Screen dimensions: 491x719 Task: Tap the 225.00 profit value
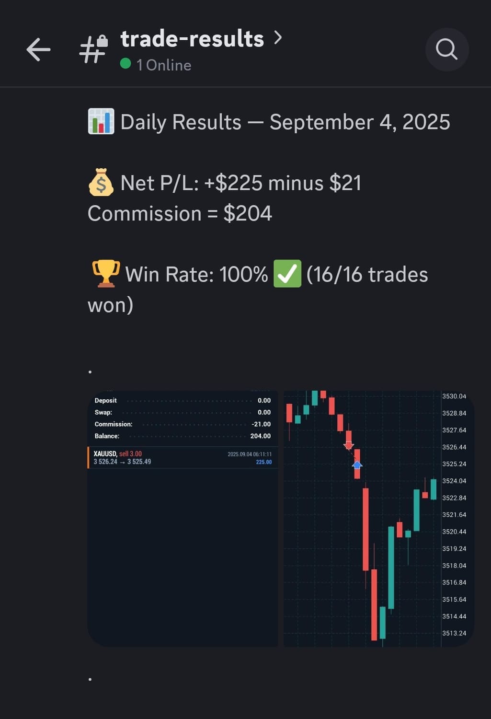click(x=263, y=462)
